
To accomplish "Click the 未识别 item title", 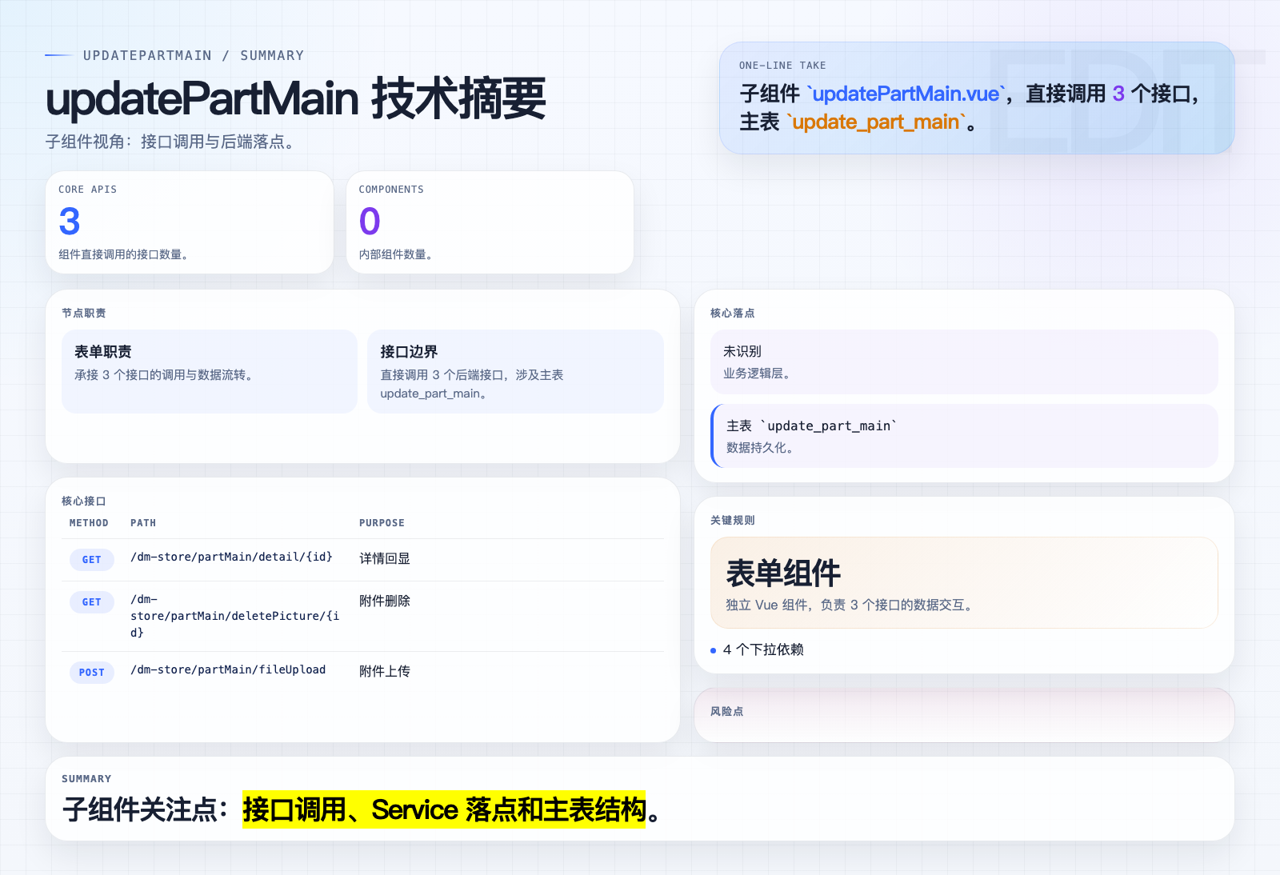I will (x=742, y=351).
